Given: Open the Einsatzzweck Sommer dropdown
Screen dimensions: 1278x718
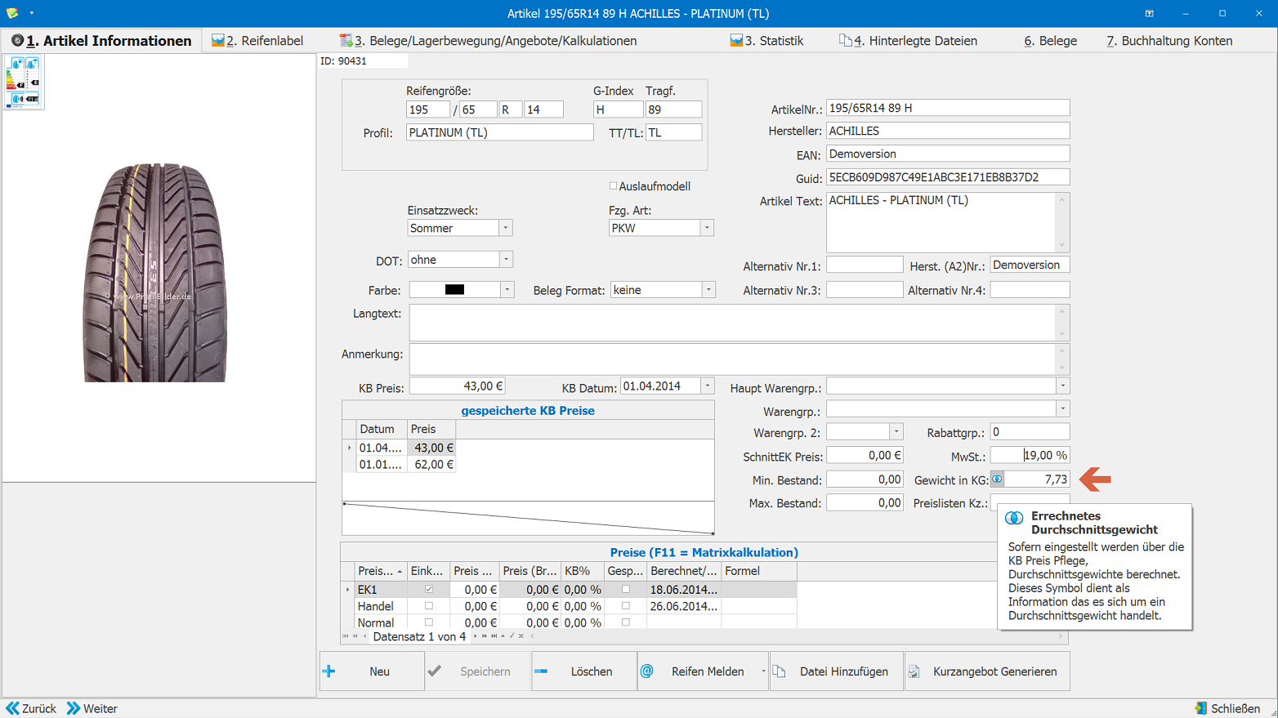Looking at the screenshot, I should (505, 228).
